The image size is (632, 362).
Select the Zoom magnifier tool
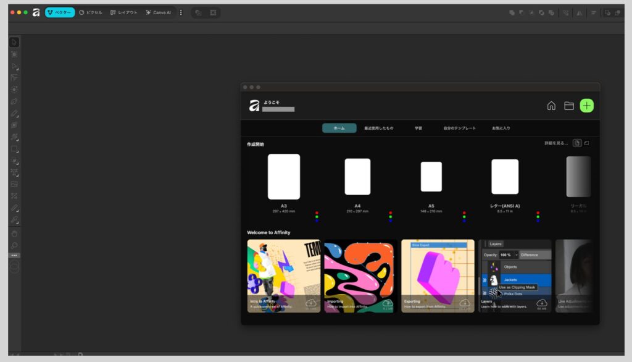click(x=14, y=245)
